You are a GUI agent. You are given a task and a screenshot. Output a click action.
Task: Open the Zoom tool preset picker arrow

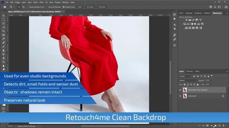(14, 7)
